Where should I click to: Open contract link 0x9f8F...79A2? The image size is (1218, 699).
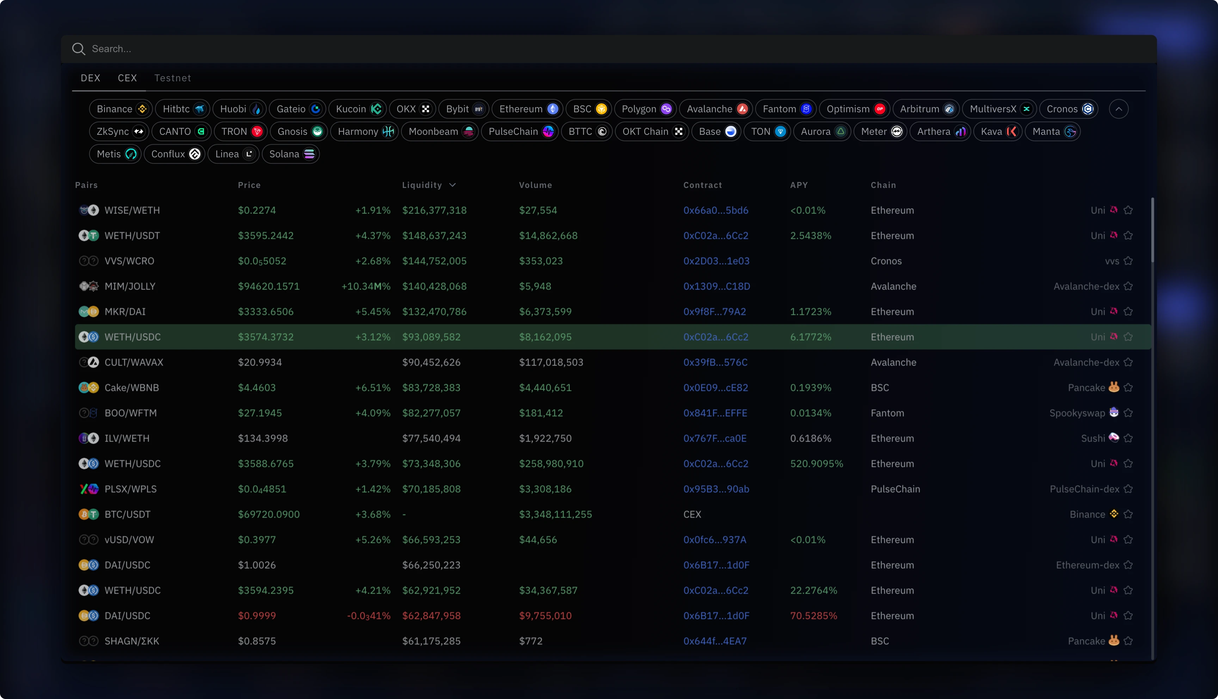coord(715,312)
